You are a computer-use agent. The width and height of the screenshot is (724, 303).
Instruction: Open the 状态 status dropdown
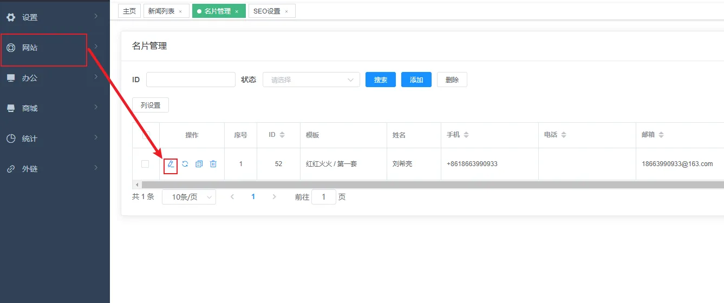click(x=311, y=80)
